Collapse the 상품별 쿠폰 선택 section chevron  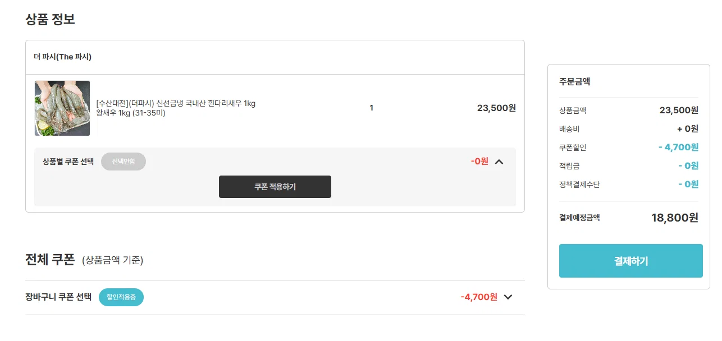pos(499,162)
